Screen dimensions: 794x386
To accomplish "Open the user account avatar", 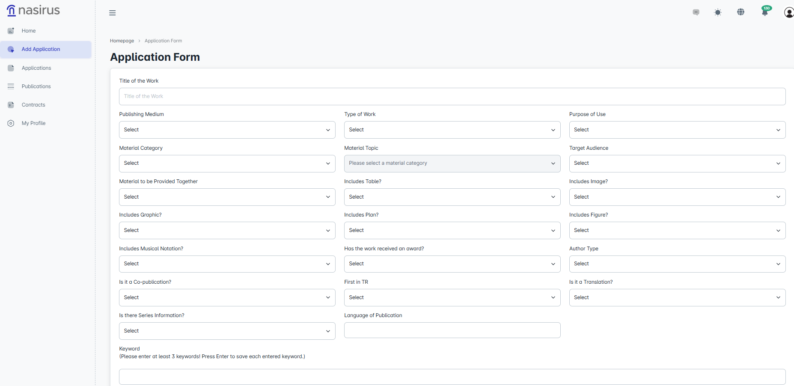I will point(788,12).
